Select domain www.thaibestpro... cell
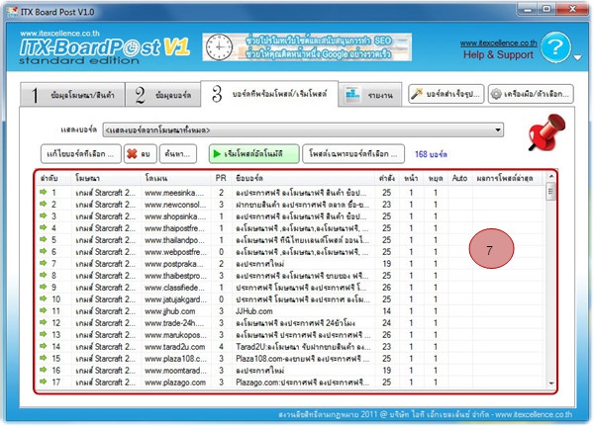Screen dimensions: 595x426 coord(175,276)
